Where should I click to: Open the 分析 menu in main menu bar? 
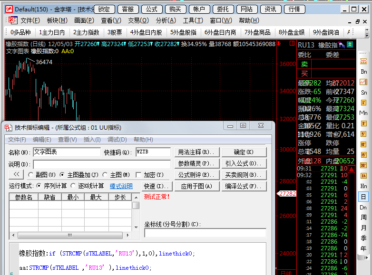click(166, 20)
